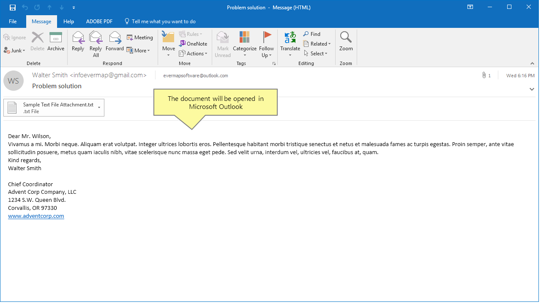Screen dimensions: 541x304
Task: Open the www.adventcorp.com link
Action: coord(36,216)
